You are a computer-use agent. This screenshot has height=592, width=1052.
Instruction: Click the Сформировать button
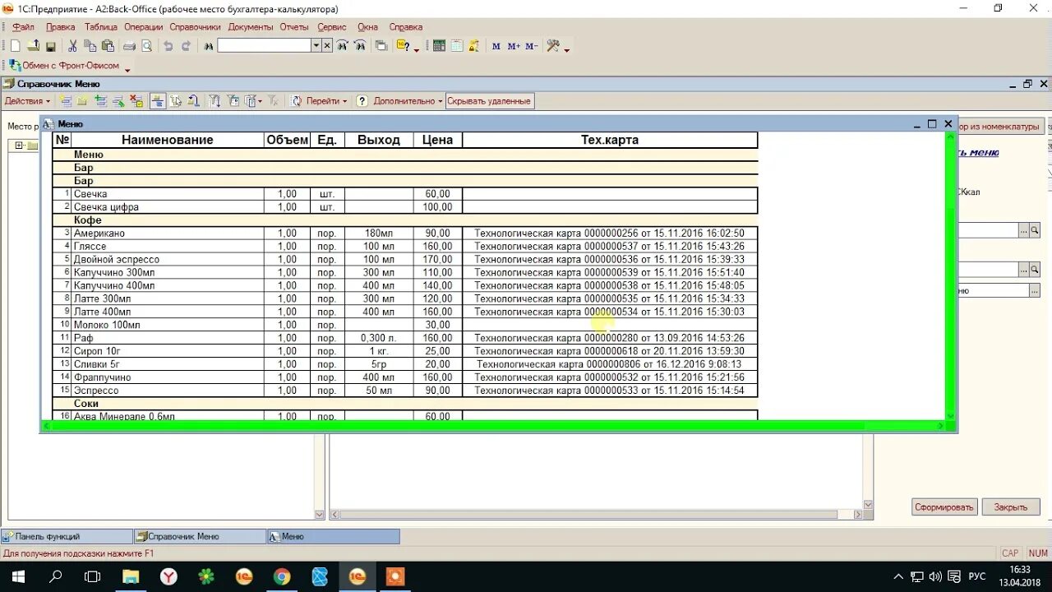pos(944,506)
